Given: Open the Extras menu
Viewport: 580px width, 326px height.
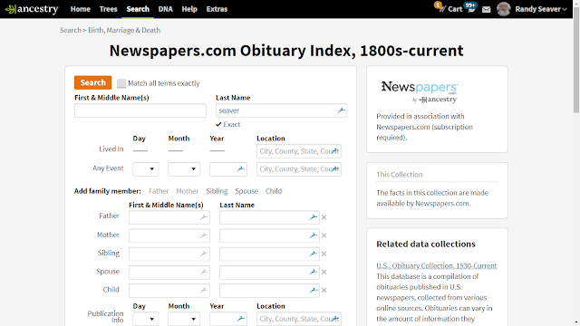Looking at the screenshot, I should click(217, 9).
